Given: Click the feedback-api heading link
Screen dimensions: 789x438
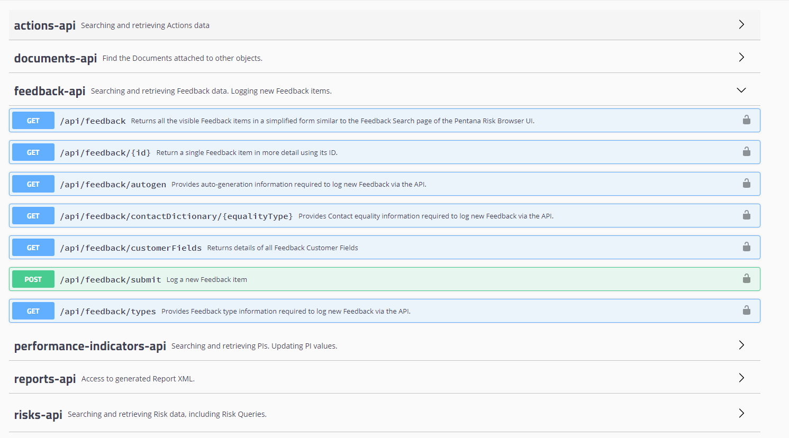Looking at the screenshot, I should point(49,90).
